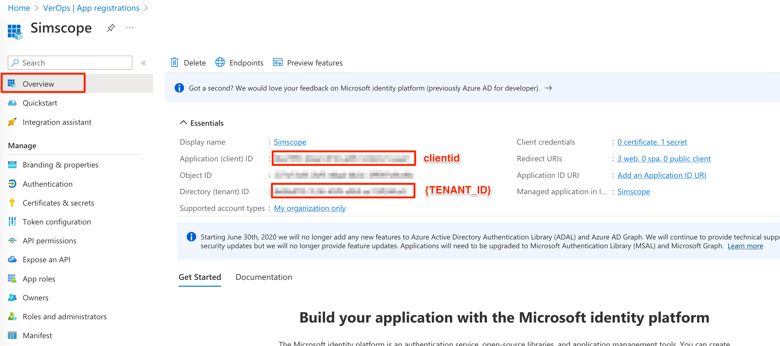
Task: Click the API permissions icon
Action: click(x=12, y=241)
